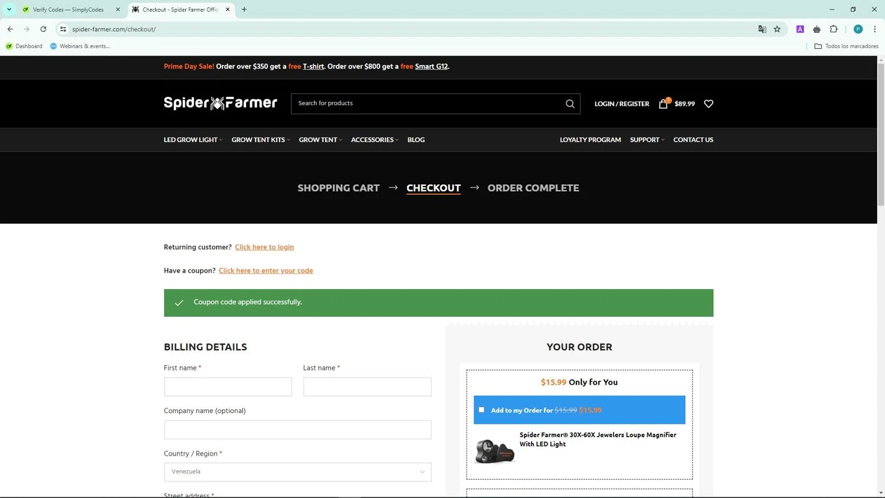
Task: Select the CHECKOUT step
Action: pos(434,188)
